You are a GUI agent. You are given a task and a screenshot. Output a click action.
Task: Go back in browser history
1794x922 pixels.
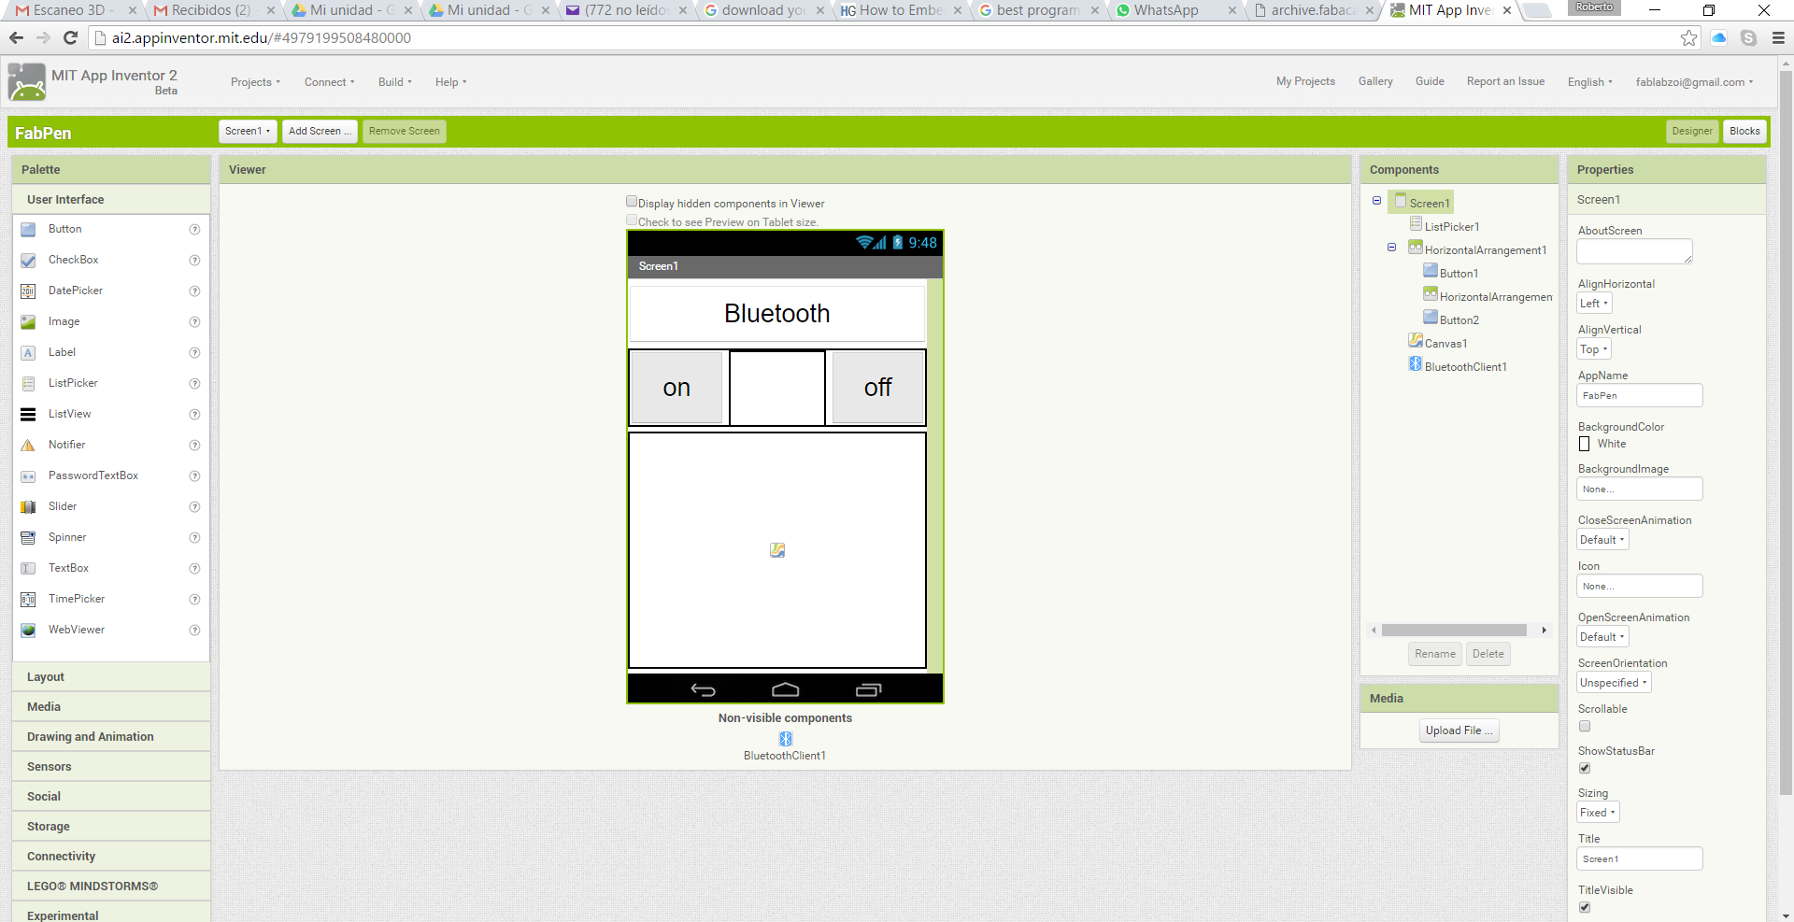pos(16,37)
